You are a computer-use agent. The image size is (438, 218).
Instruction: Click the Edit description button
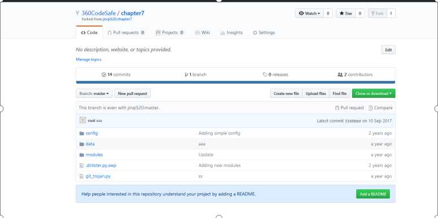(x=388, y=50)
